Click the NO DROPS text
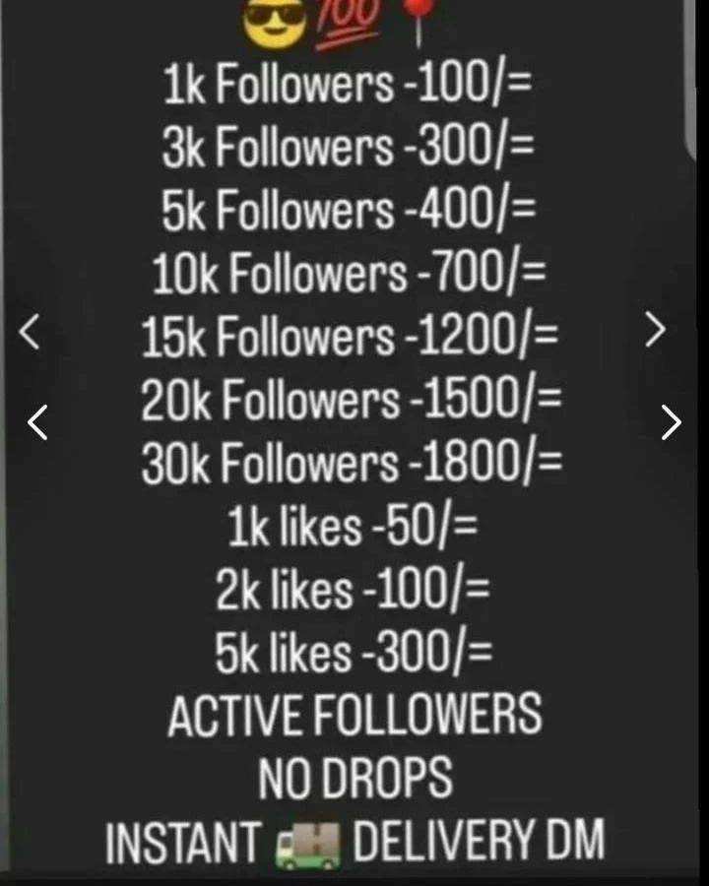709x886 pixels. 354,779
